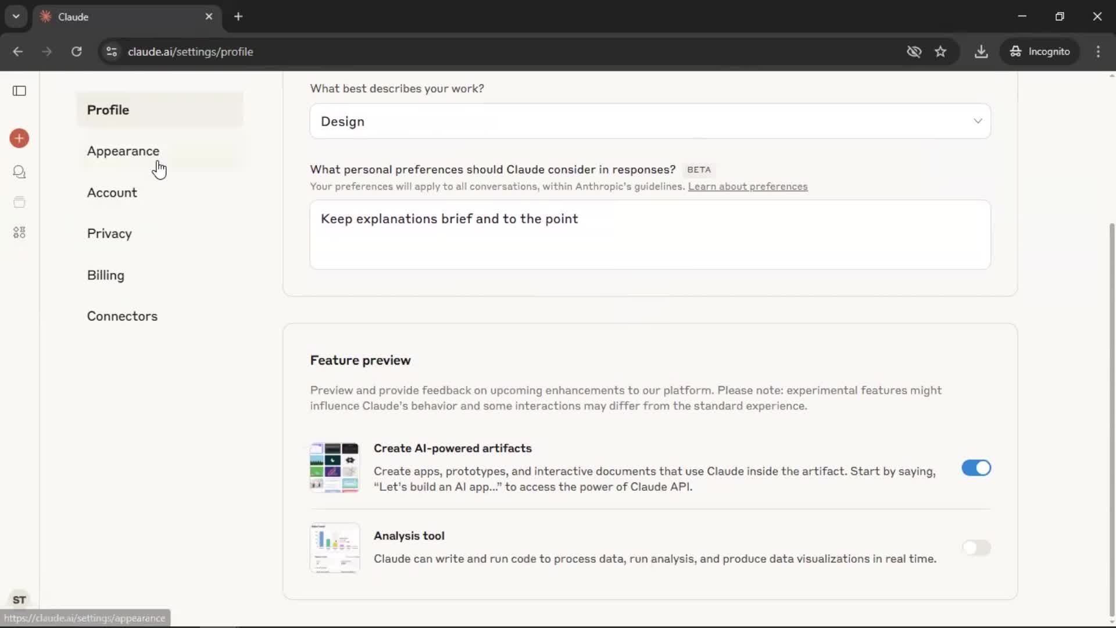Start a new chat with the orange plus icon
1116x628 pixels.
19,138
